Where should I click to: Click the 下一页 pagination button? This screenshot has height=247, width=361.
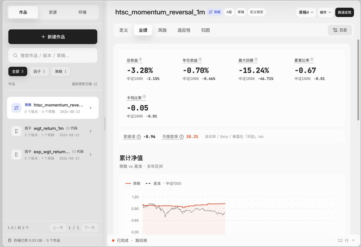[90, 228]
